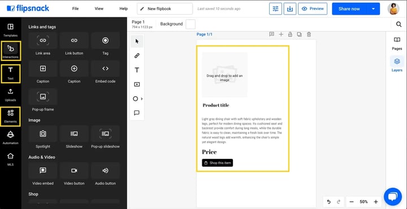This screenshot has height=209, width=407.
Task: Click the Share now button
Action: [349, 9]
